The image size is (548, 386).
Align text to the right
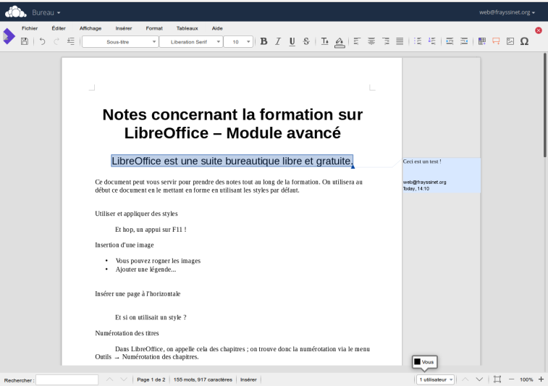coord(386,41)
